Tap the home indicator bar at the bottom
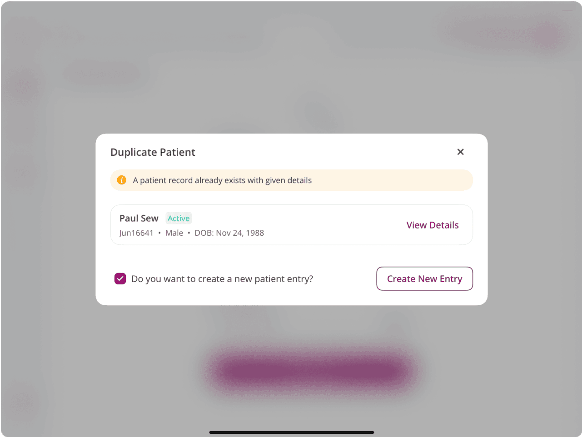The width and height of the screenshot is (582, 437). tap(291, 432)
